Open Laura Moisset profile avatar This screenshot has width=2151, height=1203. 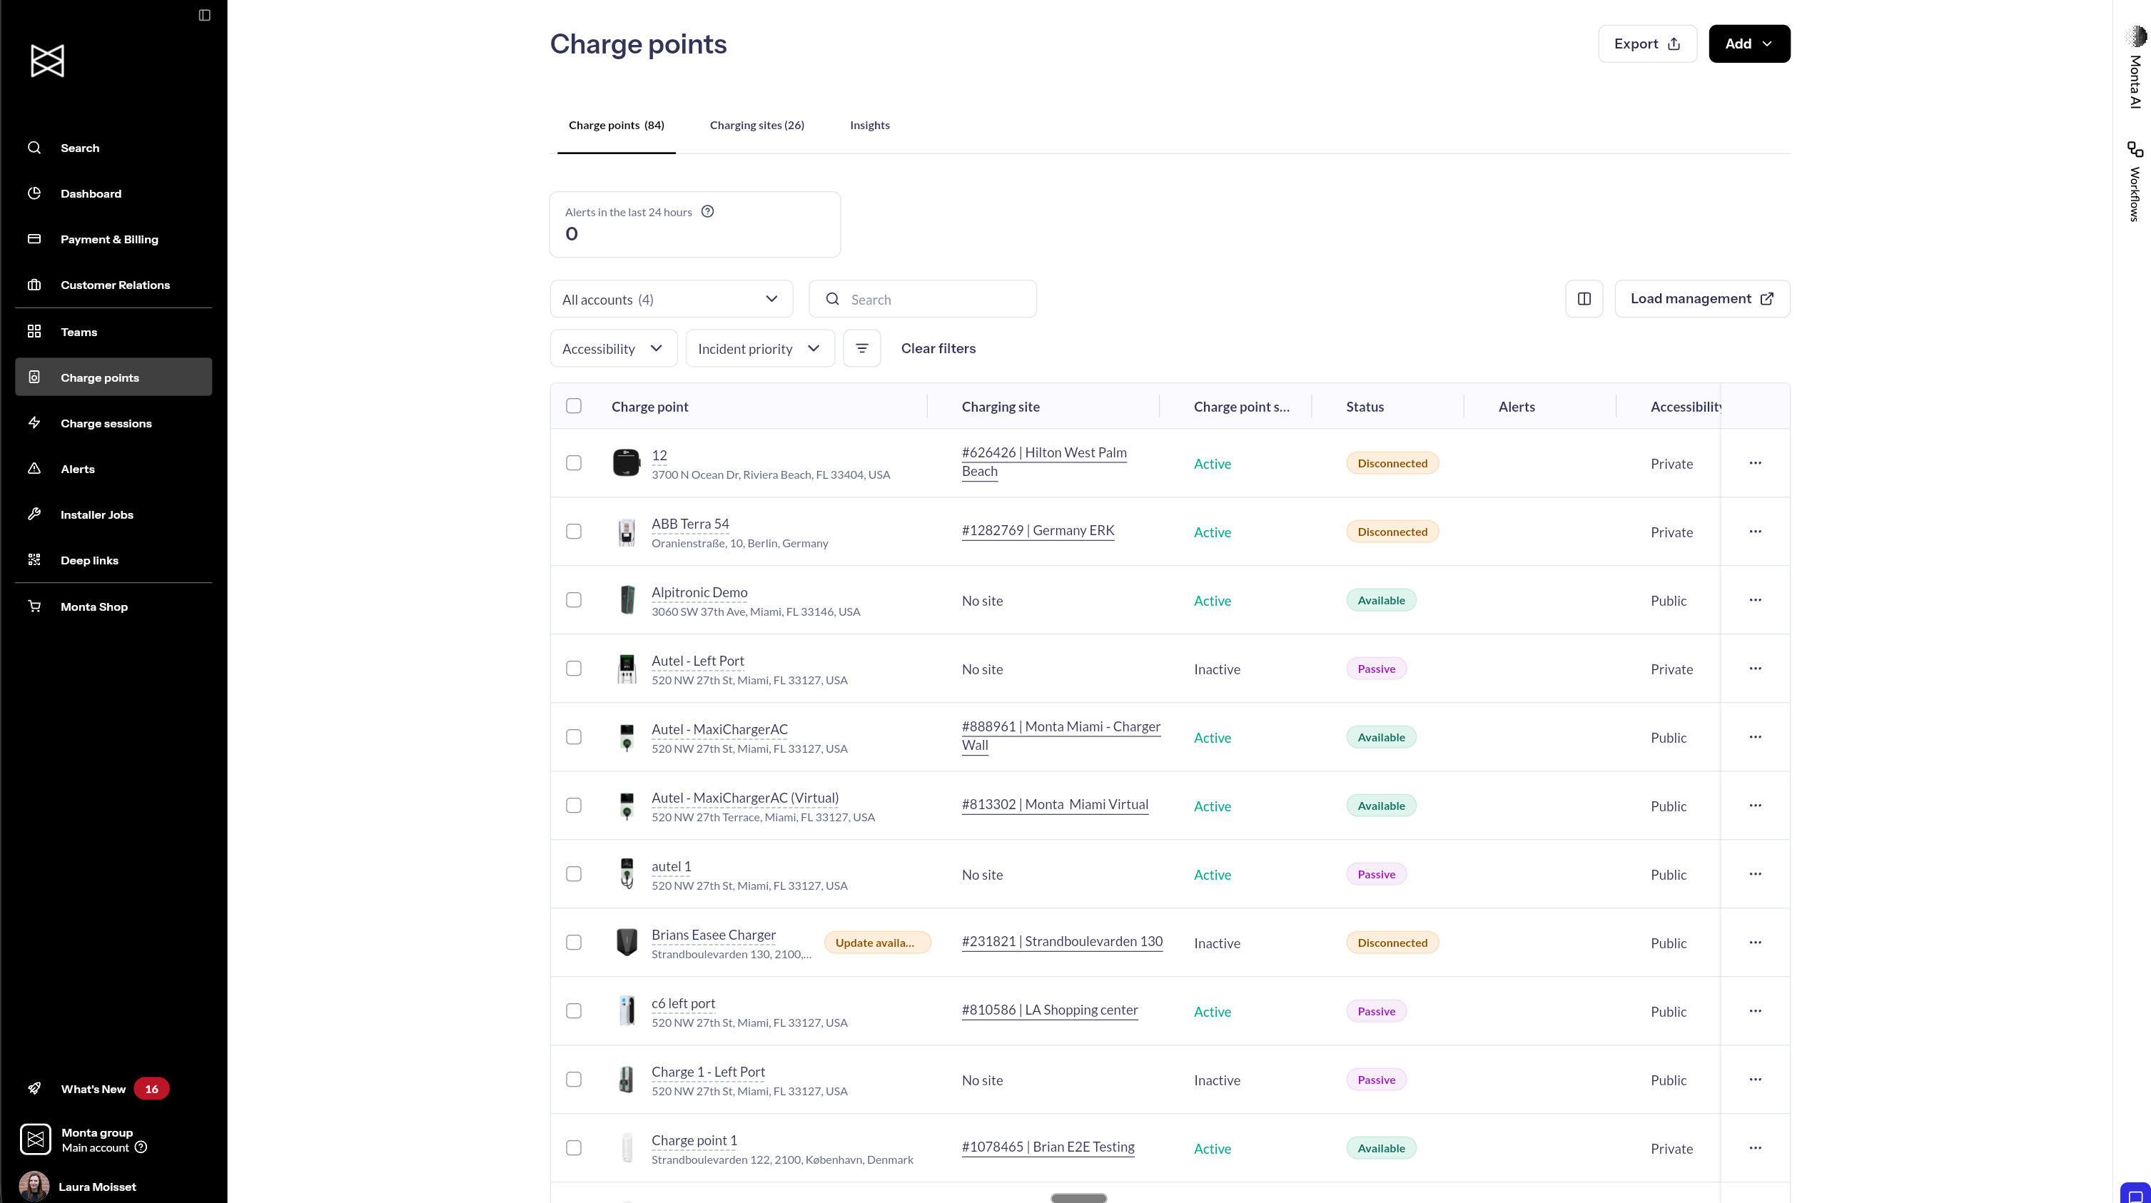(34, 1187)
